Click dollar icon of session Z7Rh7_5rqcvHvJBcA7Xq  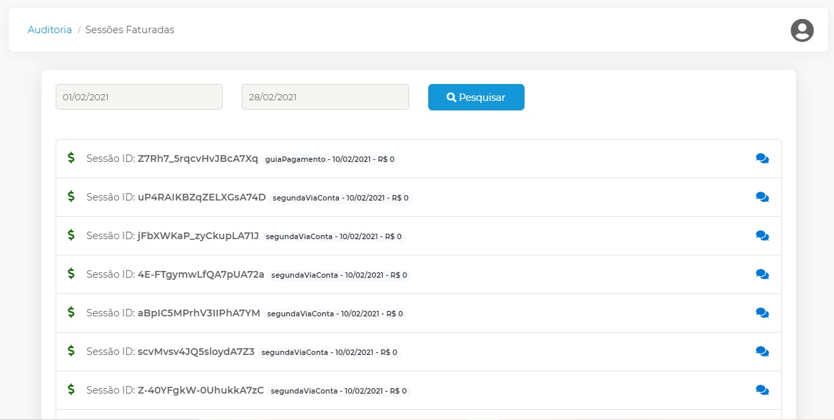pos(71,158)
